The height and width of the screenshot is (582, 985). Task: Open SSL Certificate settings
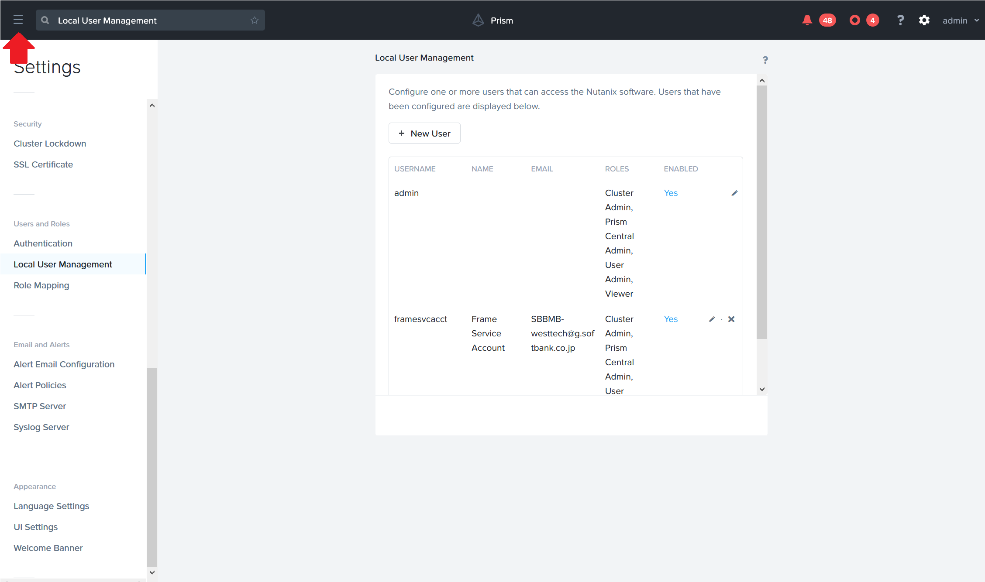click(x=43, y=164)
